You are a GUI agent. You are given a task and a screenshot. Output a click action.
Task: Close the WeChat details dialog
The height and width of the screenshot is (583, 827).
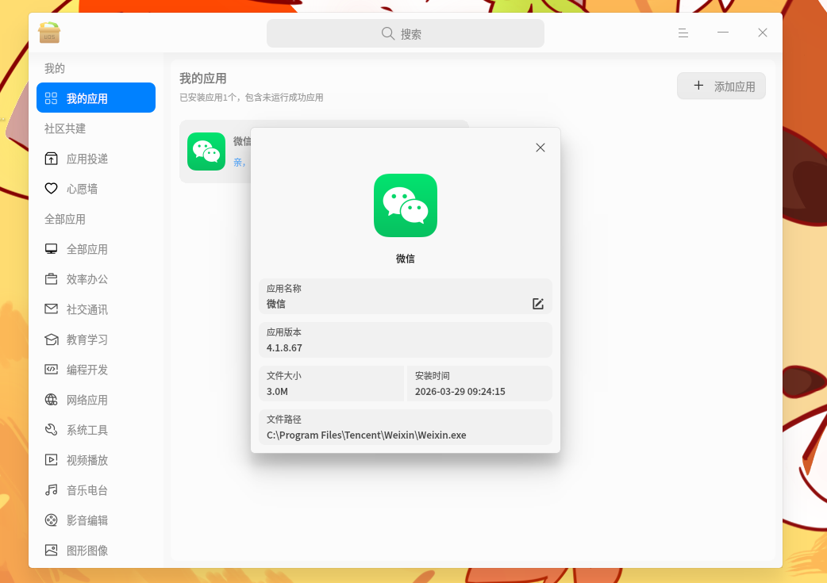(x=540, y=148)
